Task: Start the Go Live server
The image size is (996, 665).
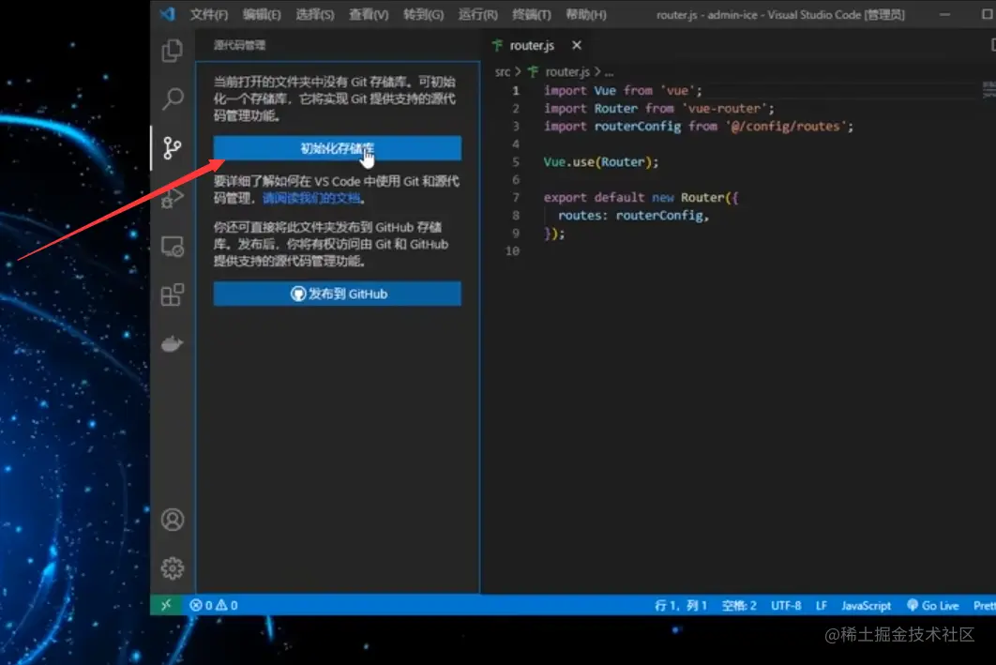Action: pos(932,605)
